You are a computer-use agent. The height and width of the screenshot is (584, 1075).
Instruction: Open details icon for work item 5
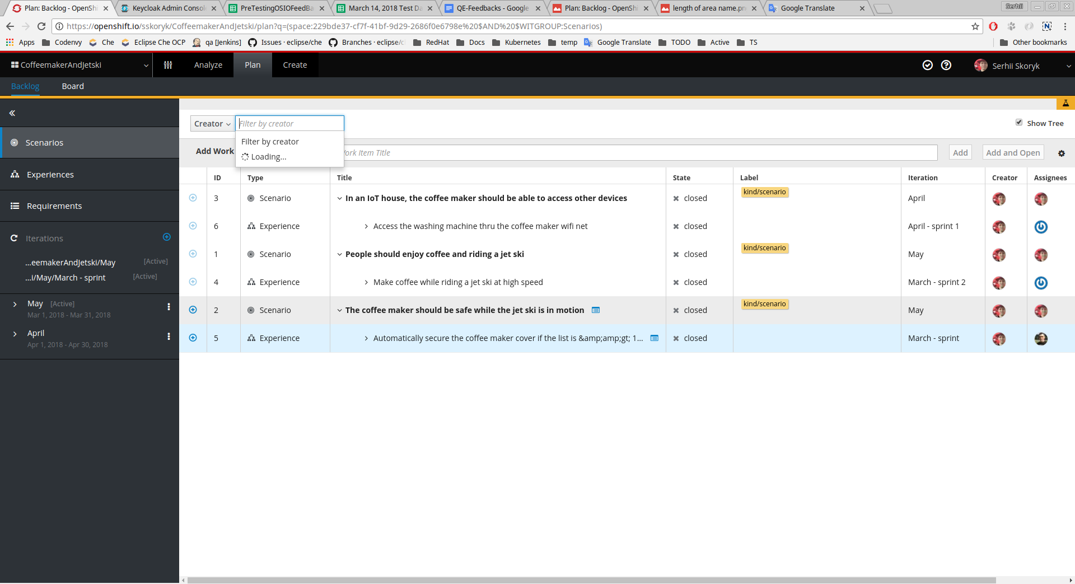pyautogui.click(x=654, y=338)
